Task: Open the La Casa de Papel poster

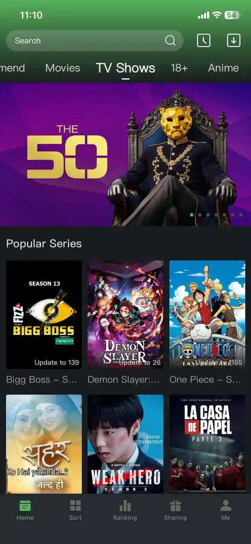Action: coord(207,444)
